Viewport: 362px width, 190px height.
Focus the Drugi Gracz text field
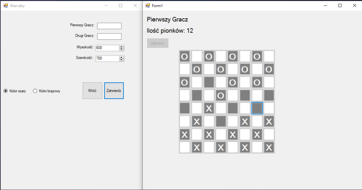tap(109, 37)
